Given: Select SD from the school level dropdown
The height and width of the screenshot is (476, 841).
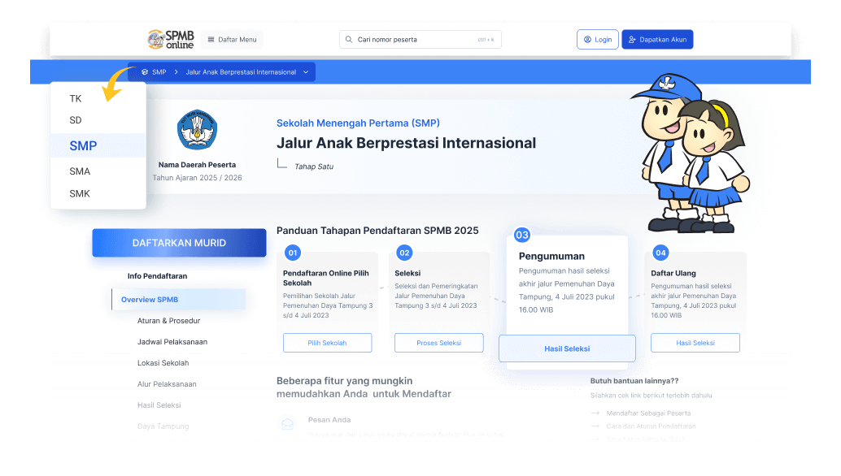Looking at the screenshot, I should pyautogui.click(x=76, y=119).
